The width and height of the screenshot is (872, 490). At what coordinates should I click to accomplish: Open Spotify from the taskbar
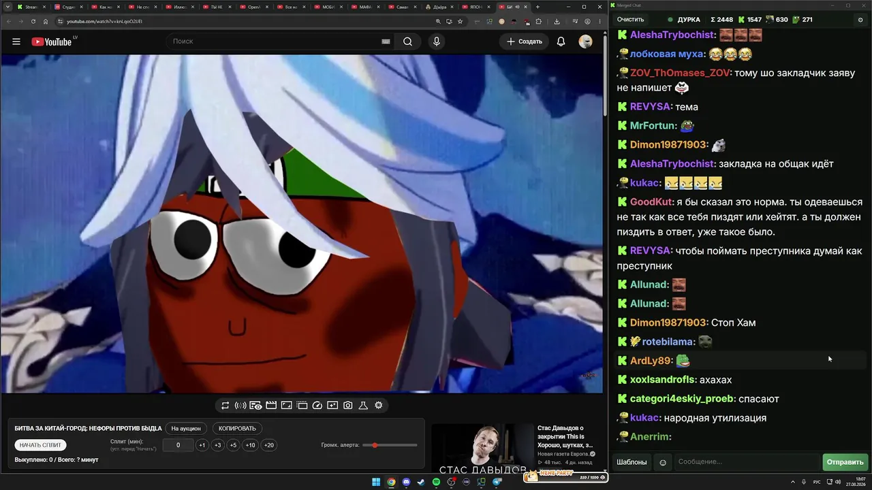[436, 483]
